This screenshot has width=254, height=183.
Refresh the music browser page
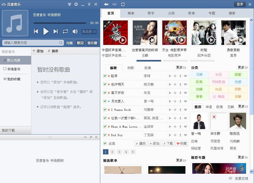tap(123, 4)
